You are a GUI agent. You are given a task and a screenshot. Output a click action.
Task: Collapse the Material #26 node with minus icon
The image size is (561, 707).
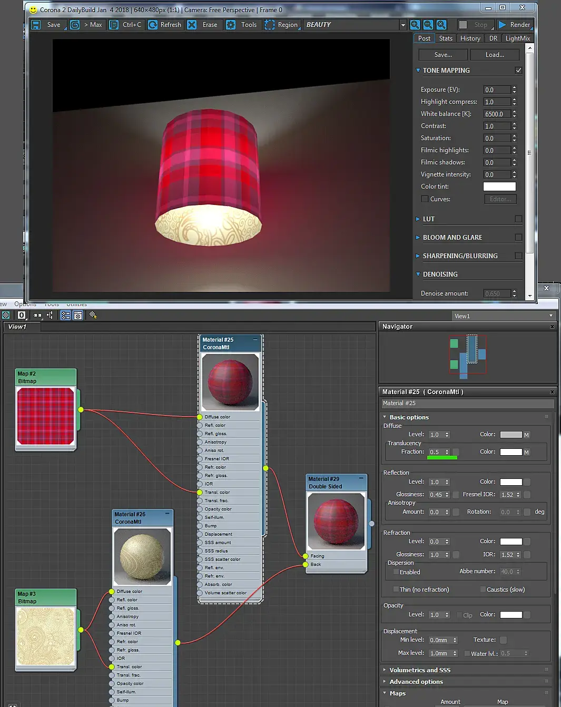[x=168, y=514]
